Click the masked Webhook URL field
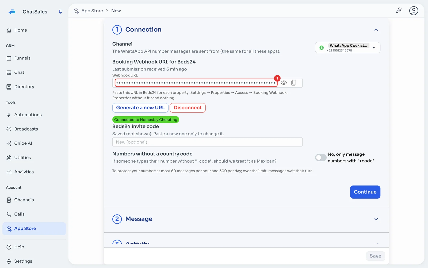428x268 pixels. pos(196,83)
